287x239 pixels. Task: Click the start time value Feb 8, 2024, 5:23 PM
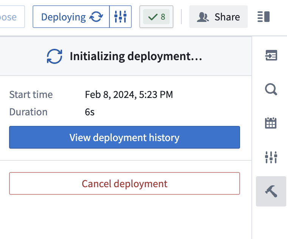(x=129, y=95)
